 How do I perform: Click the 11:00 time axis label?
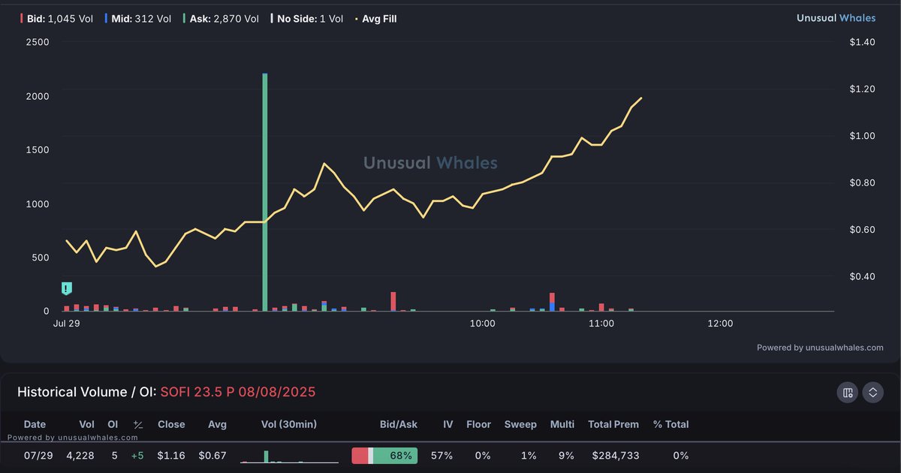pyautogui.click(x=601, y=324)
